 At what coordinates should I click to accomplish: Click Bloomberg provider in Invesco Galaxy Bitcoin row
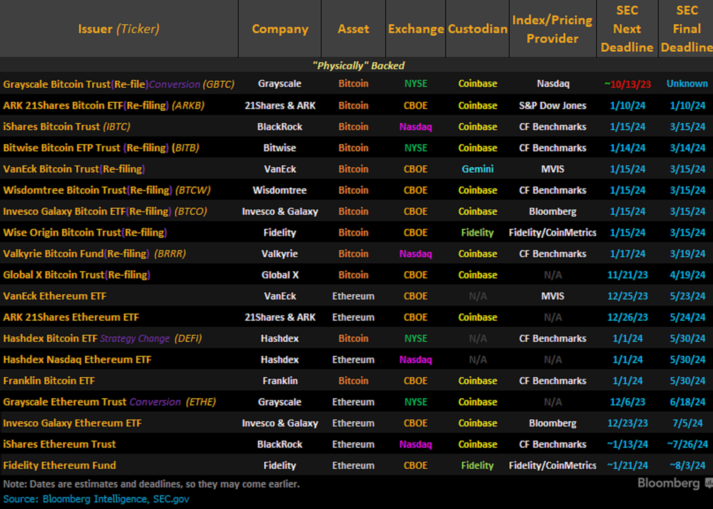552,211
